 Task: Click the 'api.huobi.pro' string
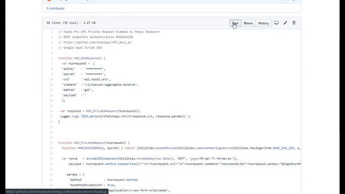(x=96, y=79)
